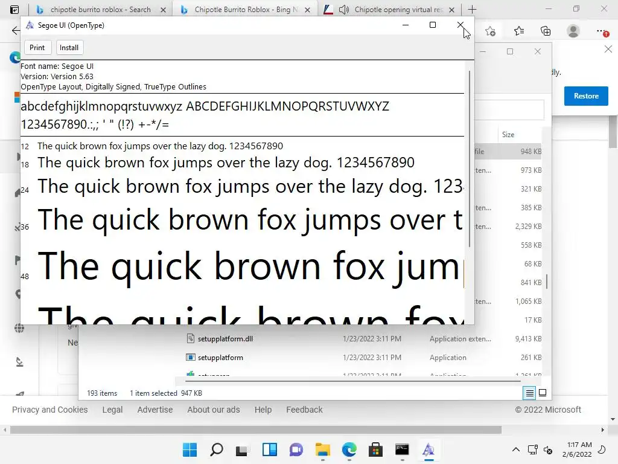The width and height of the screenshot is (618, 464).
Task: Switch File Explorer to details view
Action: (529, 393)
